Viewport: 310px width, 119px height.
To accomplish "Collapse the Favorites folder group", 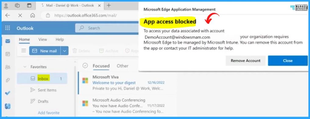I will (x=25, y=67).
